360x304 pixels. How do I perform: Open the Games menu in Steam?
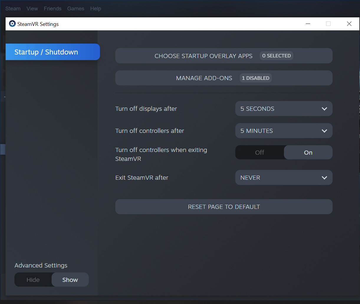point(76,9)
